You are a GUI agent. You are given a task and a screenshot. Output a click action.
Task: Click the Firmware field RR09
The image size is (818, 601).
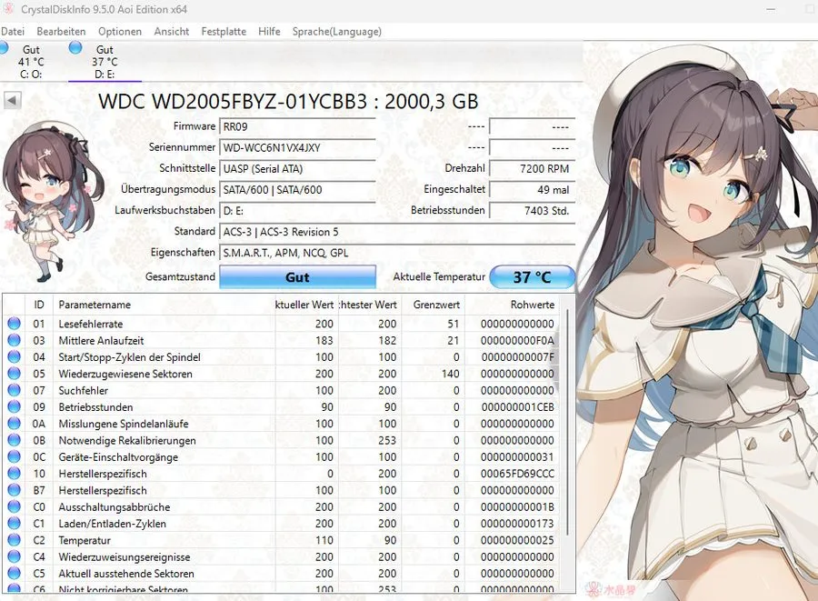click(x=297, y=126)
